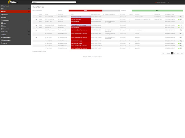Go to the Next page of results
The image size is (185, 138).
pyautogui.click(x=178, y=53)
